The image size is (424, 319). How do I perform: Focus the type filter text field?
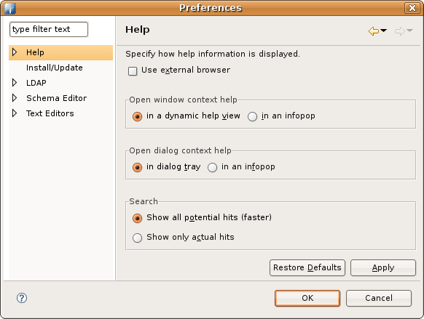pyautogui.click(x=49, y=29)
